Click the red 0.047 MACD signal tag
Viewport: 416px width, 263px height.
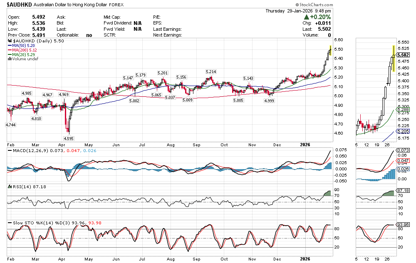403,160
